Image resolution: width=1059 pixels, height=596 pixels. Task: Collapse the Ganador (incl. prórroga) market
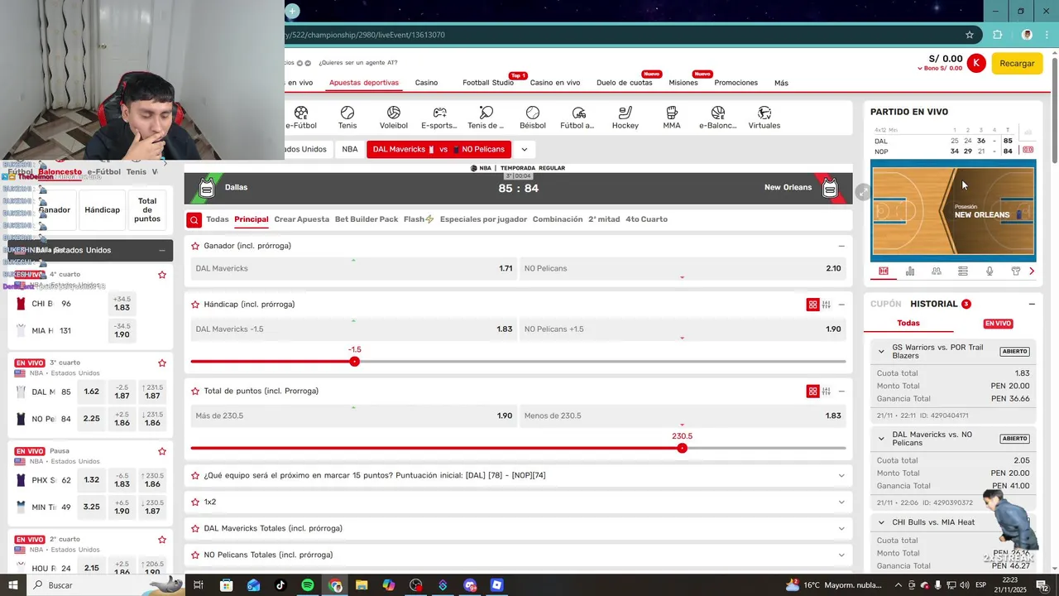click(841, 246)
